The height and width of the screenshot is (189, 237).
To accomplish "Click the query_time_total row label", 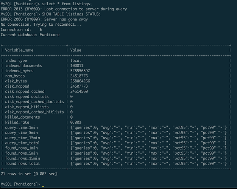I will (x=22, y=143).
